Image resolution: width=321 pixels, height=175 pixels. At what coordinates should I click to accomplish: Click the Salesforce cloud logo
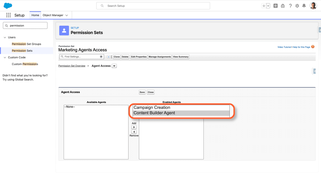(8, 6)
